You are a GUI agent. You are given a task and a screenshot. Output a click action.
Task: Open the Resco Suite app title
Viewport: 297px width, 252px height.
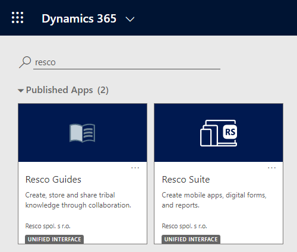[x=186, y=180]
